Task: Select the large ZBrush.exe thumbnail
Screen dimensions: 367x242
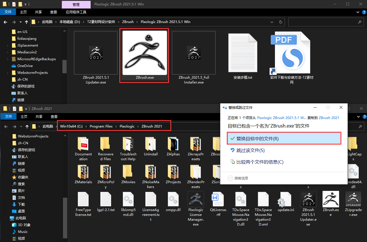Action: tap(145, 56)
